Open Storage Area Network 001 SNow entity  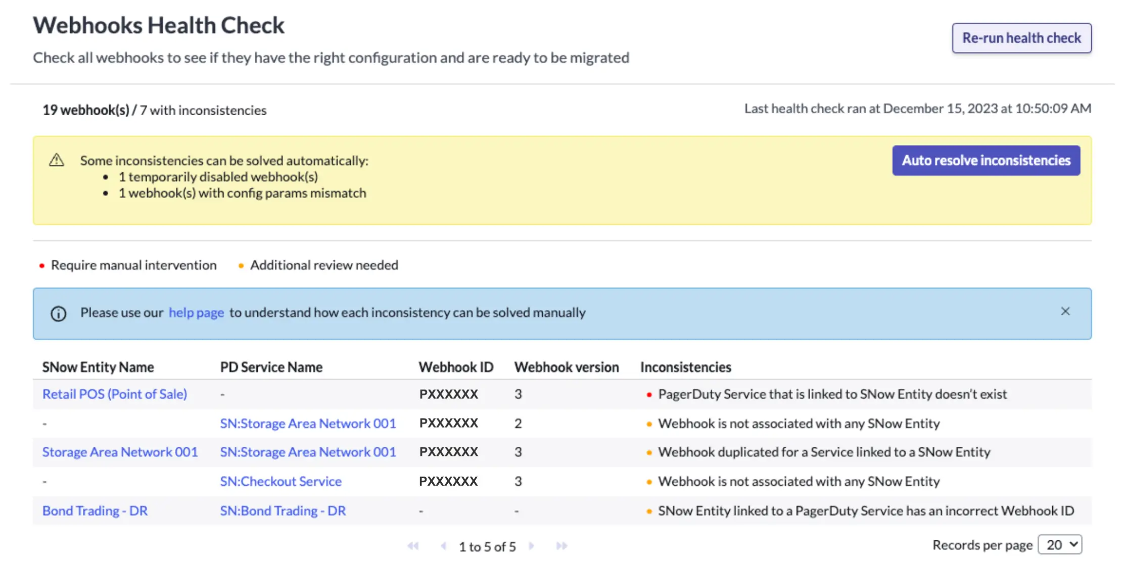point(120,452)
